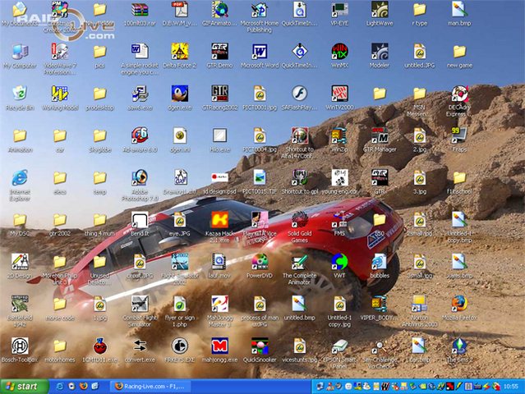Launch Adobe Photoshop 7.0 shortcut
525x394 pixels.
140,177
